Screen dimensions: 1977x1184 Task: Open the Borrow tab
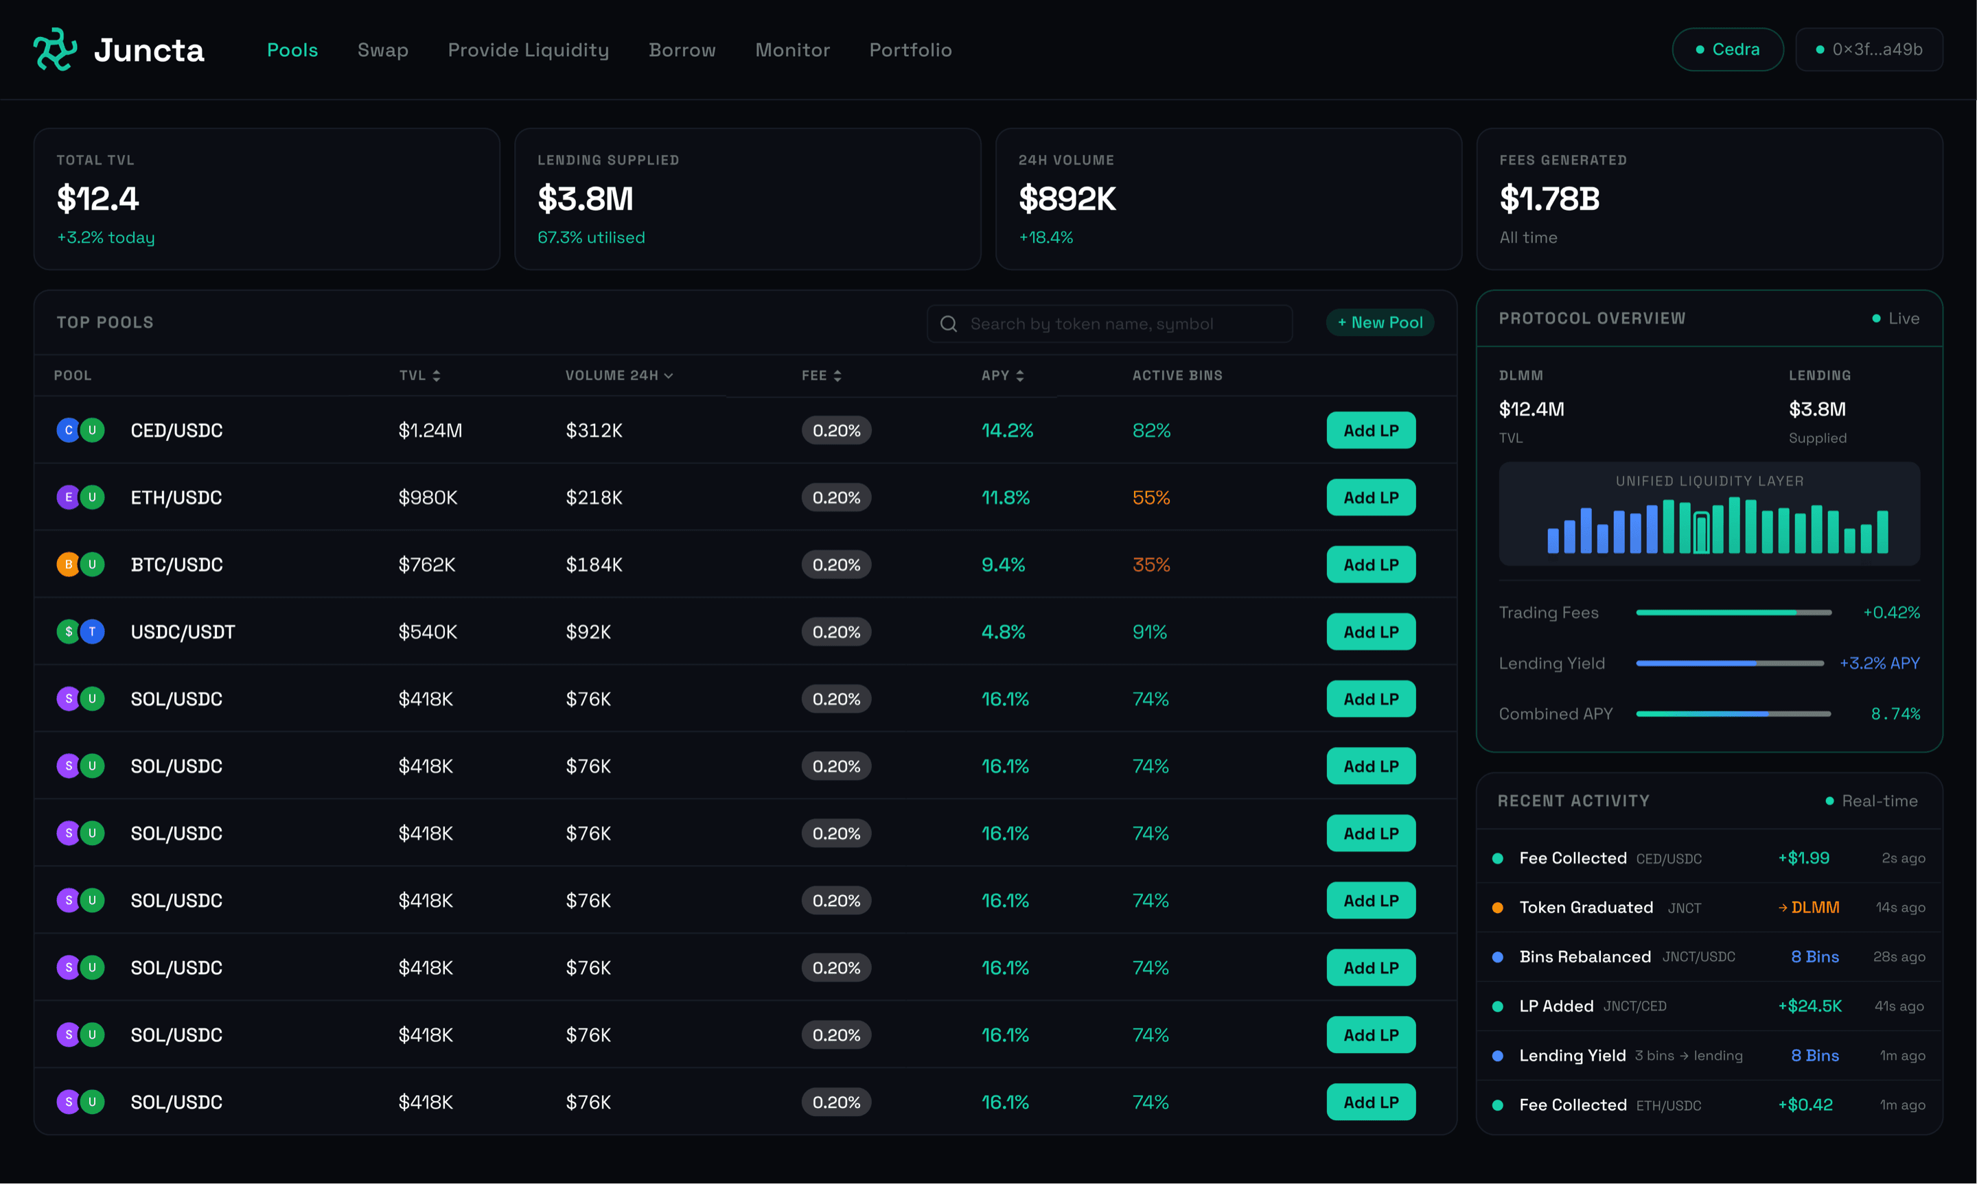coord(682,50)
